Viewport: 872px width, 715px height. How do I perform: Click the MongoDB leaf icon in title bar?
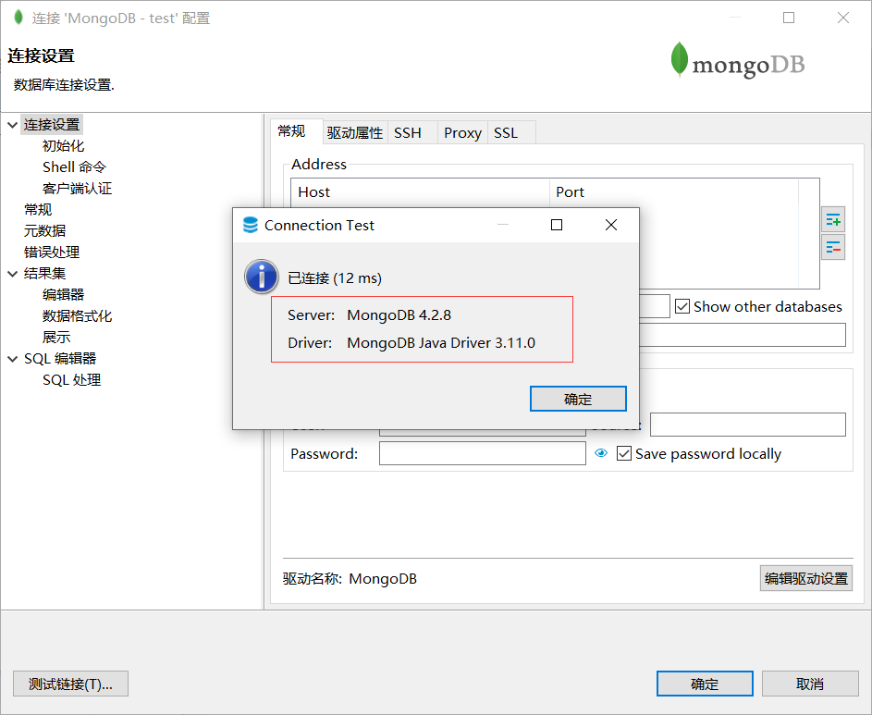click(18, 18)
